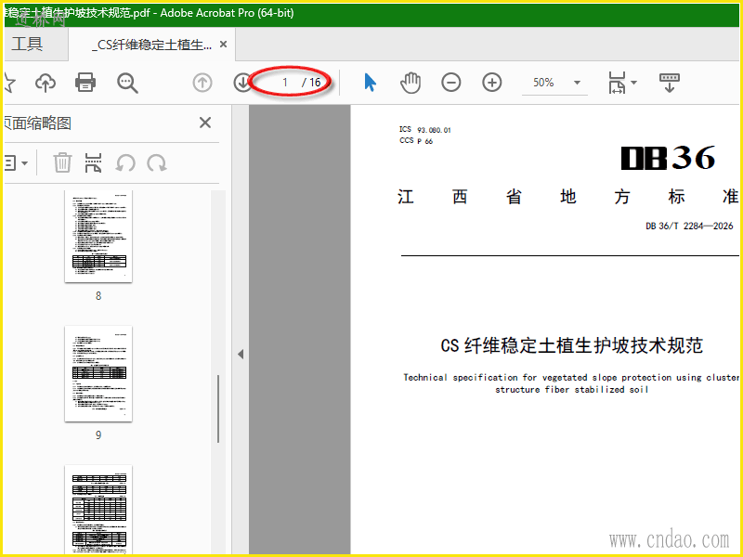Click the thumbnails panel scrollbar

click(218, 408)
